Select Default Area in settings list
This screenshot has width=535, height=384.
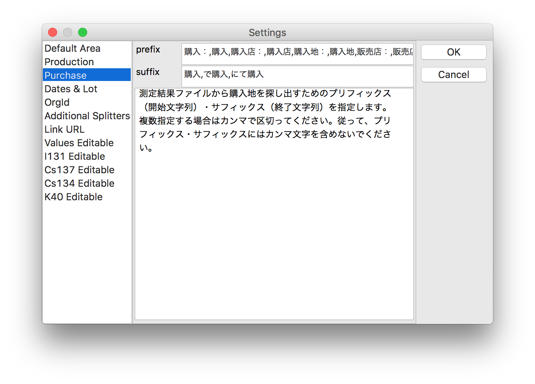(87, 48)
